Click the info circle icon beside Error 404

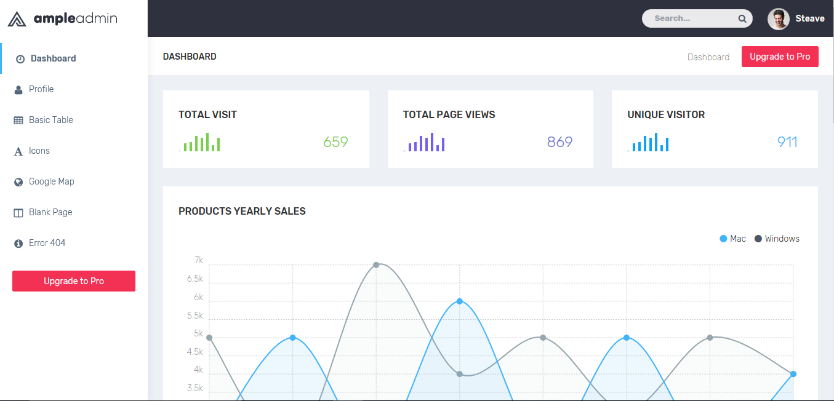(18, 244)
